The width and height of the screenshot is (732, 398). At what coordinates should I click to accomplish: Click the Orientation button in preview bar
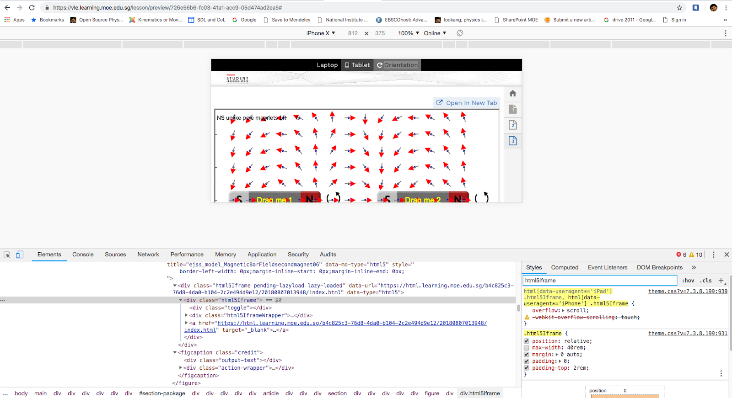click(x=397, y=65)
